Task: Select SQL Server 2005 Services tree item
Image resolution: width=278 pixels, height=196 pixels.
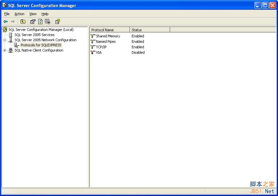Action: click(x=34, y=35)
